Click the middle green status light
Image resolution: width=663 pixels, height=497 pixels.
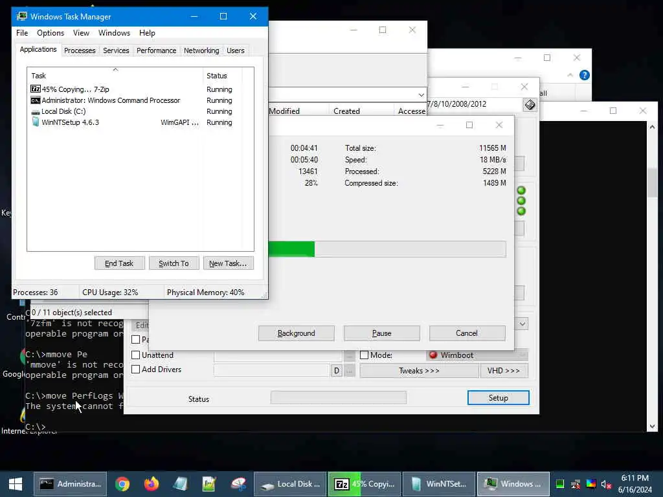[521, 201]
